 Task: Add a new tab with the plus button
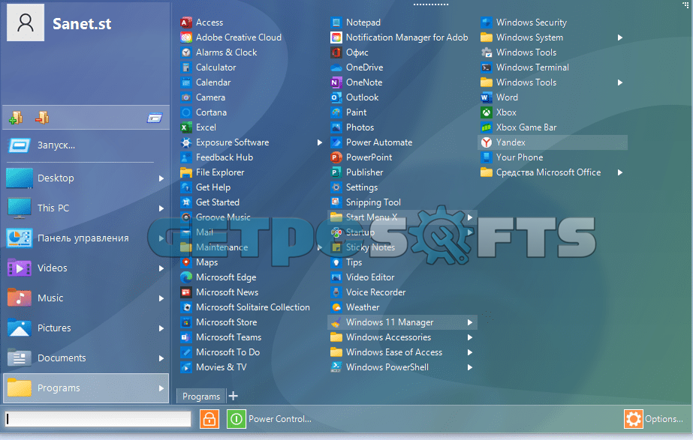pos(234,397)
